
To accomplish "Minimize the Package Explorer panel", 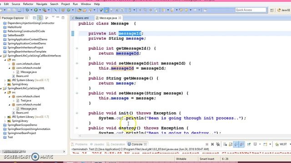I will click(x=58, y=17).
